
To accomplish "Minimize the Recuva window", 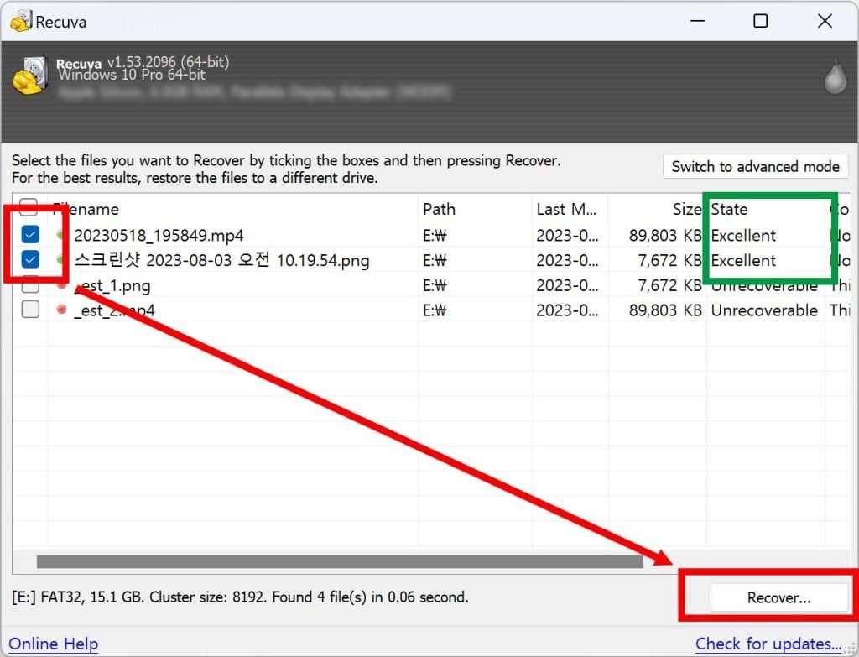I will coord(697,21).
